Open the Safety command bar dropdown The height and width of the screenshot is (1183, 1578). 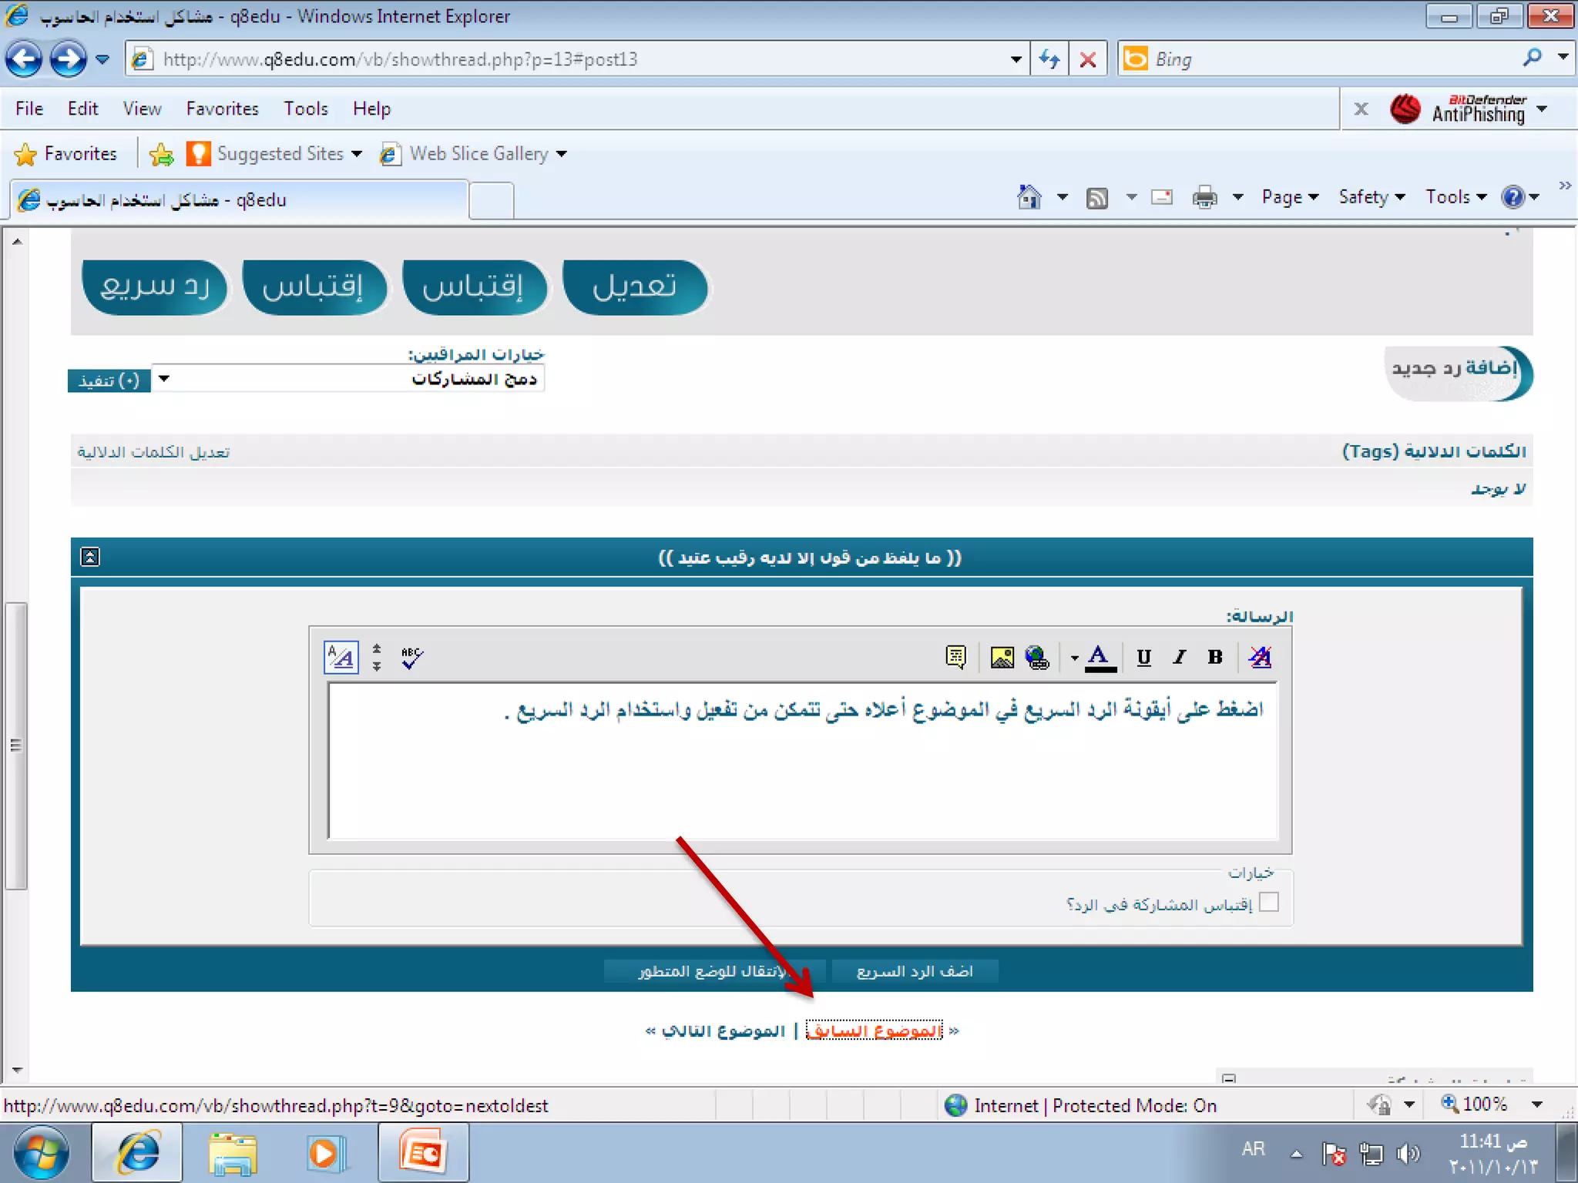click(1372, 197)
